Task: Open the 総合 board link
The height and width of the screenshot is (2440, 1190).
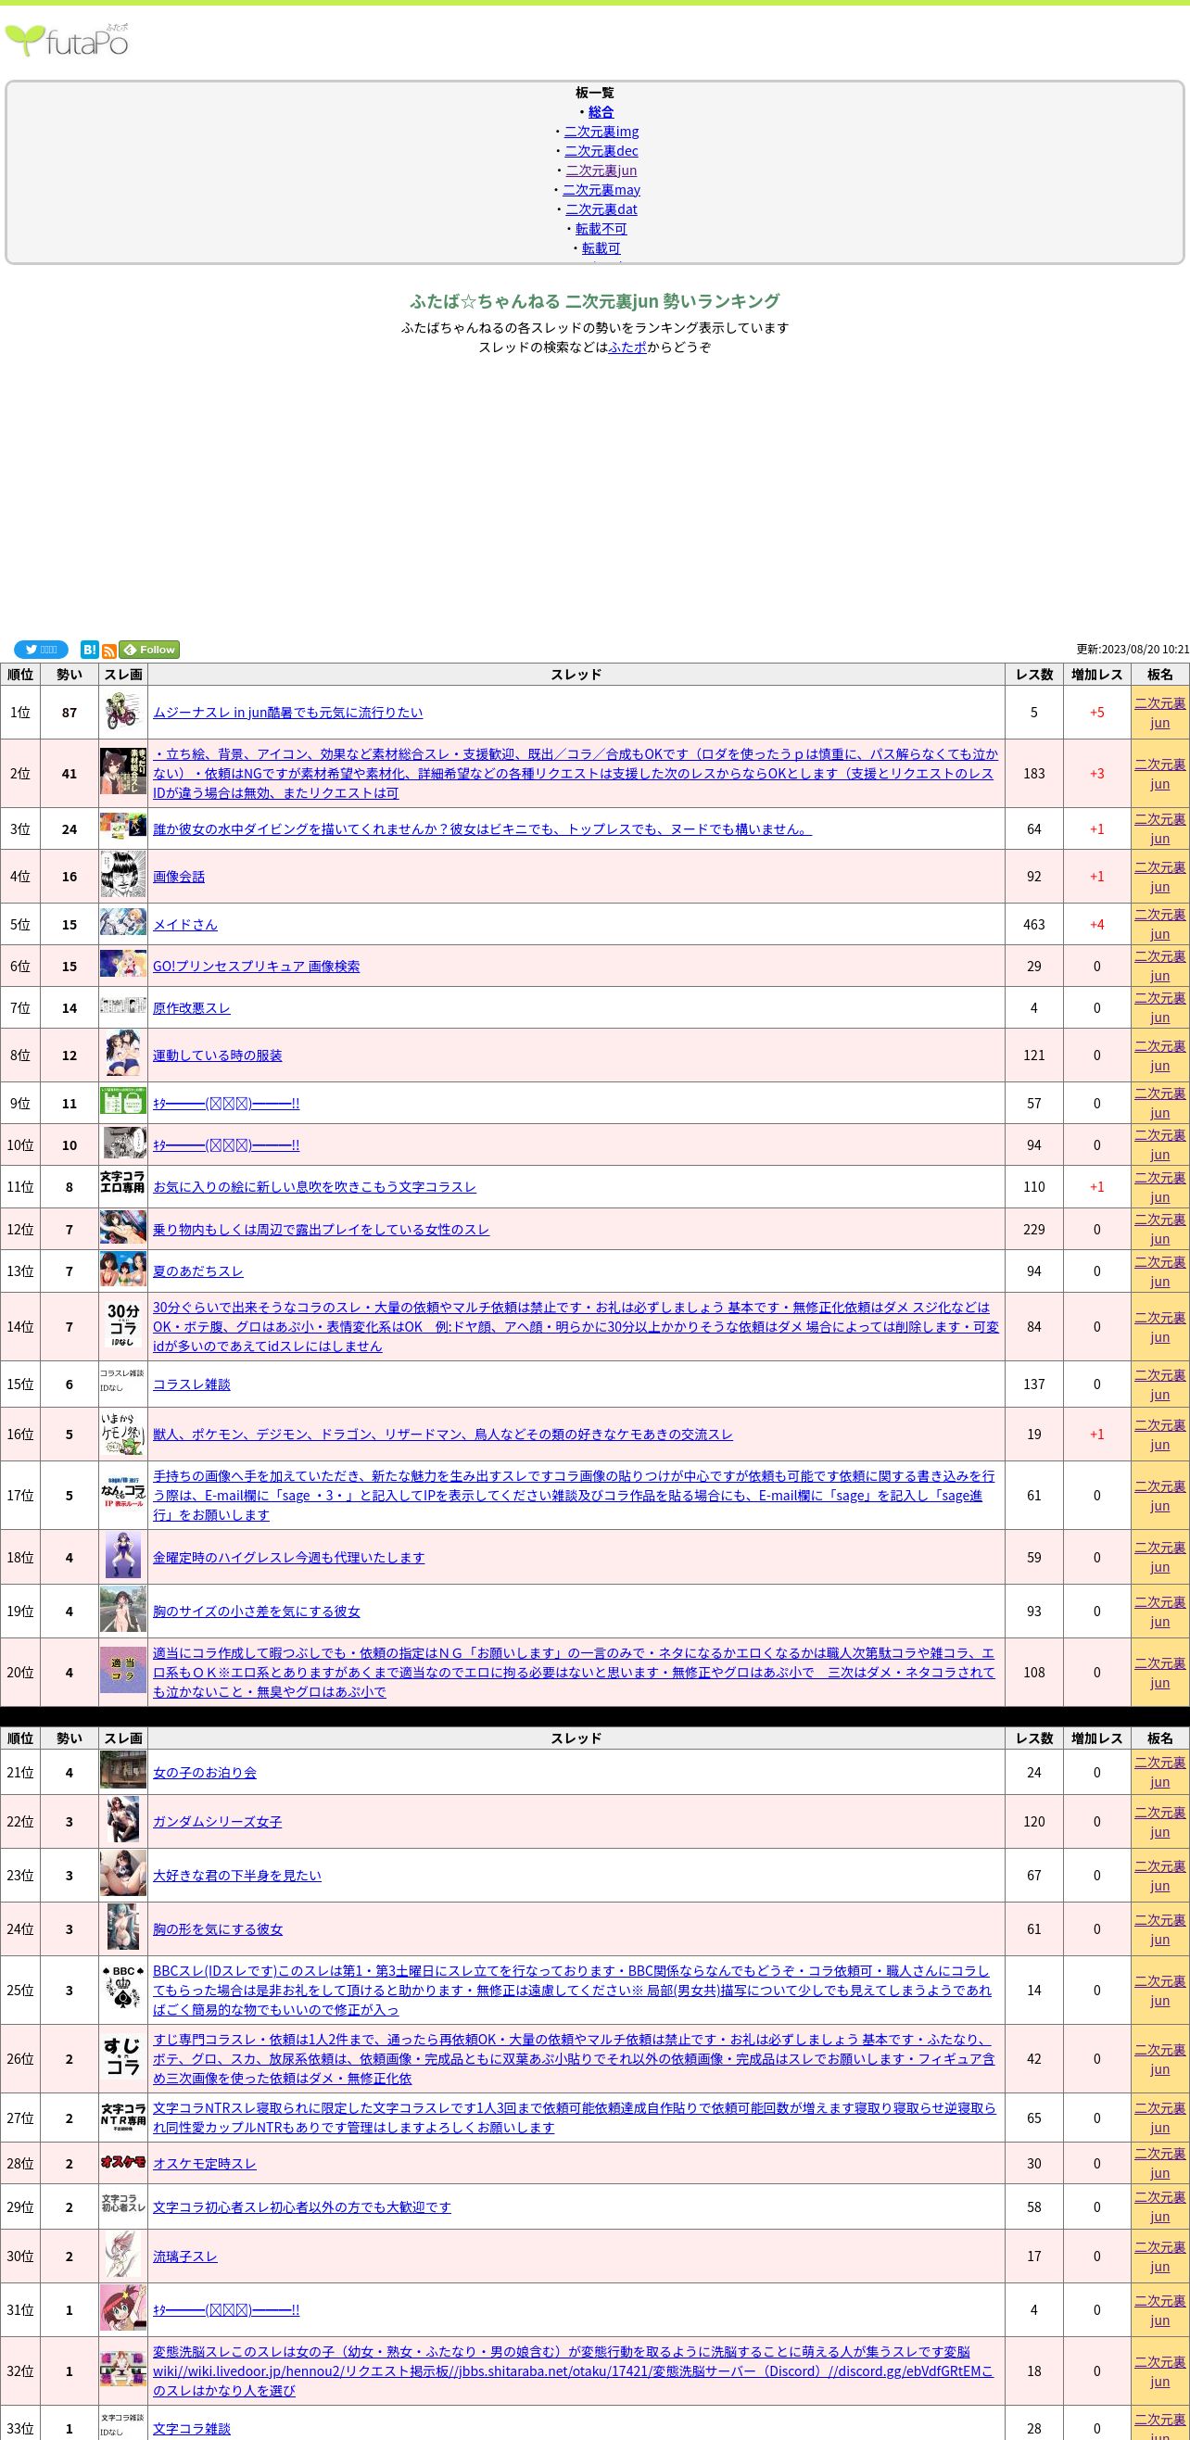Action: coord(601,112)
